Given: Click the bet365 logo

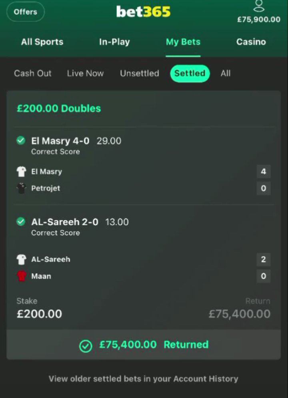Looking at the screenshot, I should [143, 12].
